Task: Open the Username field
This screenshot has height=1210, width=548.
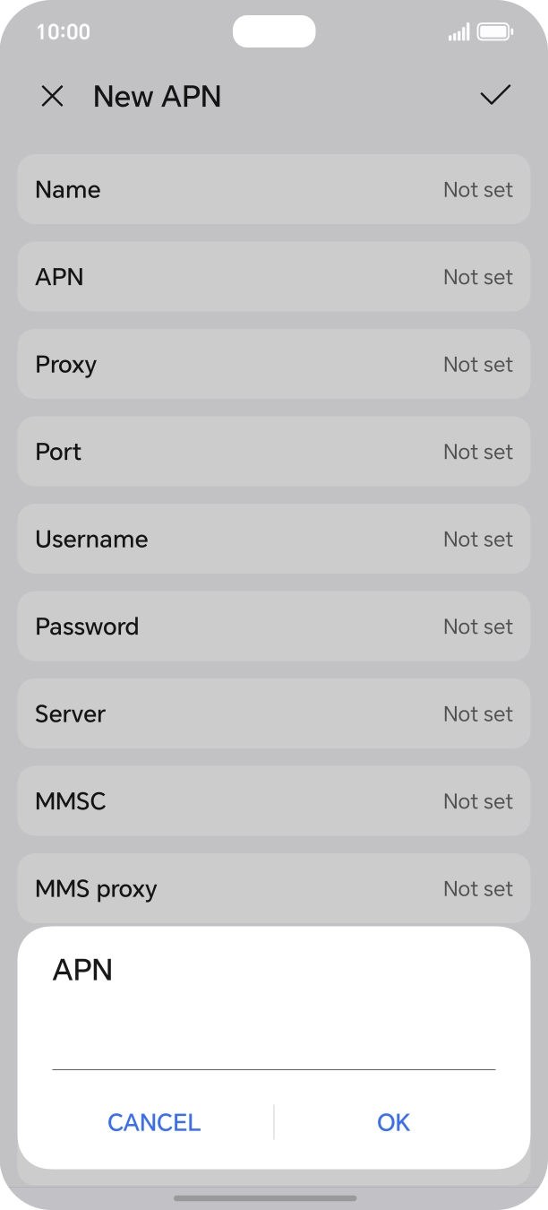Action: 273,539
